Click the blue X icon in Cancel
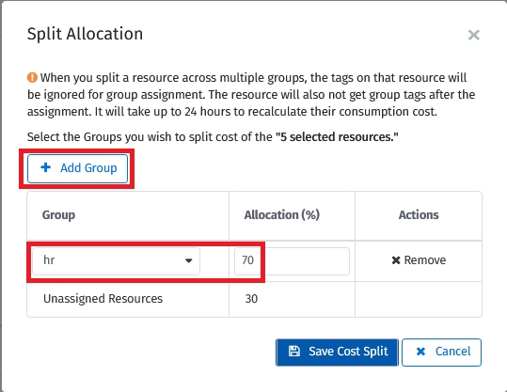Viewport: 507px width, 392px height. coord(420,352)
